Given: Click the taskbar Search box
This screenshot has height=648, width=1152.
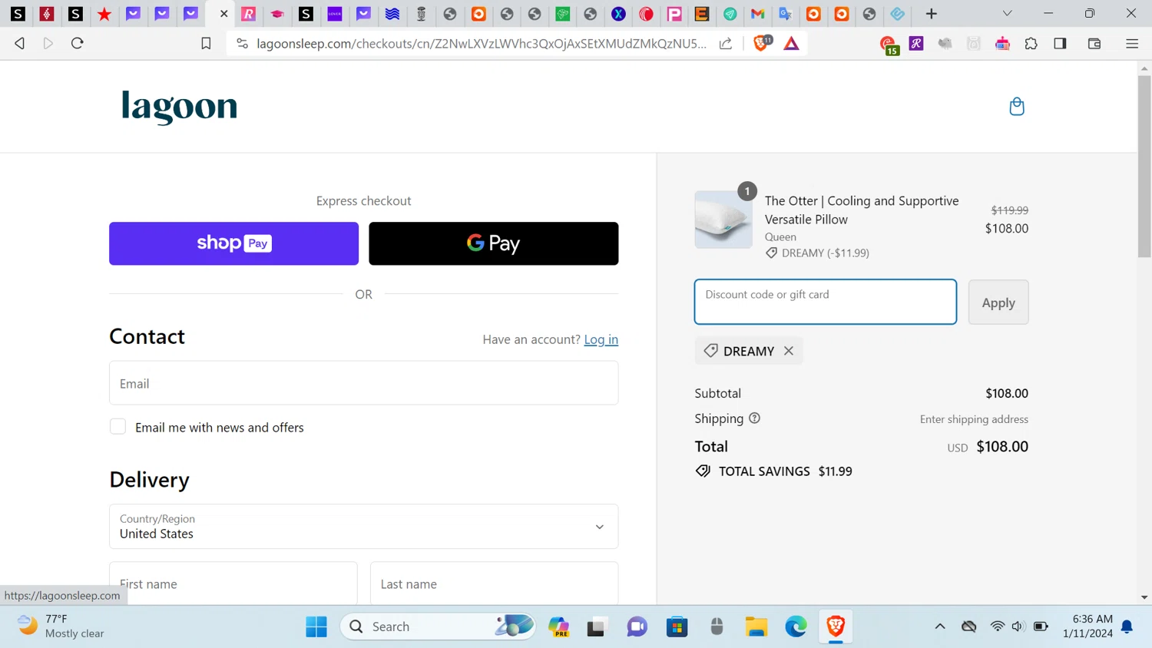Looking at the screenshot, I should [438, 627].
